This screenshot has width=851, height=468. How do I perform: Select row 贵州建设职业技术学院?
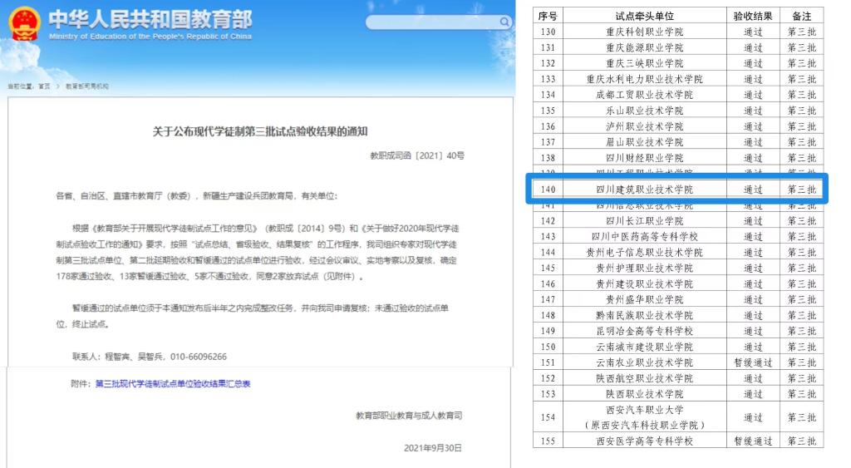pyautogui.click(x=678, y=283)
